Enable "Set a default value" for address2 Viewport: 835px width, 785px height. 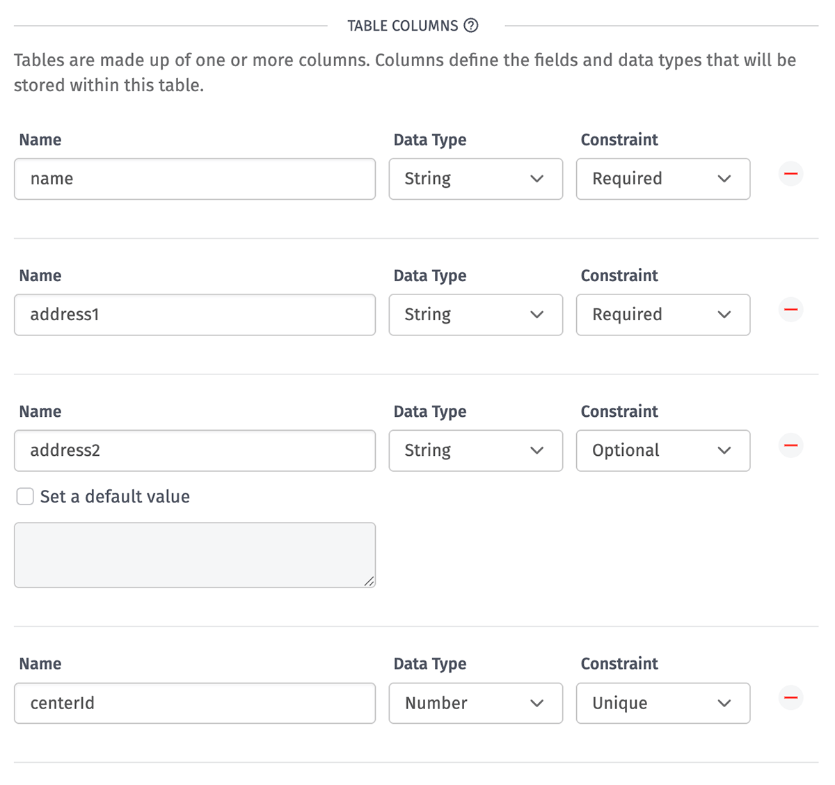coord(25,496)
